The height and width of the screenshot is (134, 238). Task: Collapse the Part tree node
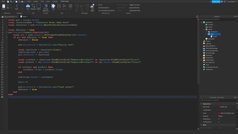(206, 34)
